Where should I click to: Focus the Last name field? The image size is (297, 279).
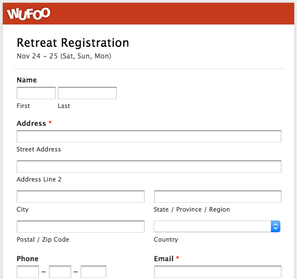[x=87, y=93]
